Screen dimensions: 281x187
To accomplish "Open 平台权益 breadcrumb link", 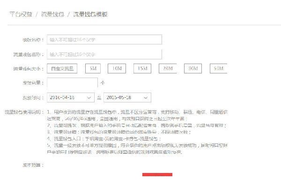I will click(x=21, y=14).
